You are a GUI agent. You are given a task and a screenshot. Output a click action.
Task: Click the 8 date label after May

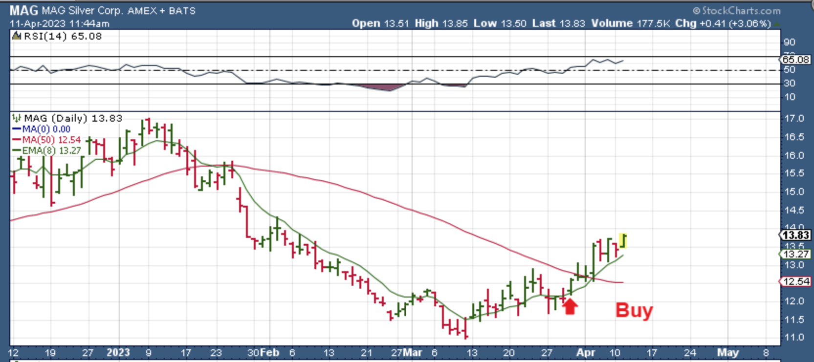point(766,353)
